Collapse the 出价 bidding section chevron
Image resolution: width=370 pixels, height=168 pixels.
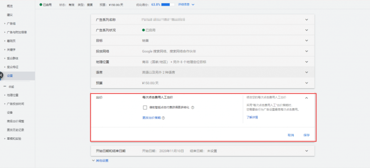pyautogui.click(x=306, y=98)
